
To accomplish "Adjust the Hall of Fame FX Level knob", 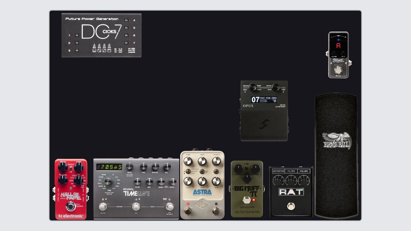I will 63,180.
